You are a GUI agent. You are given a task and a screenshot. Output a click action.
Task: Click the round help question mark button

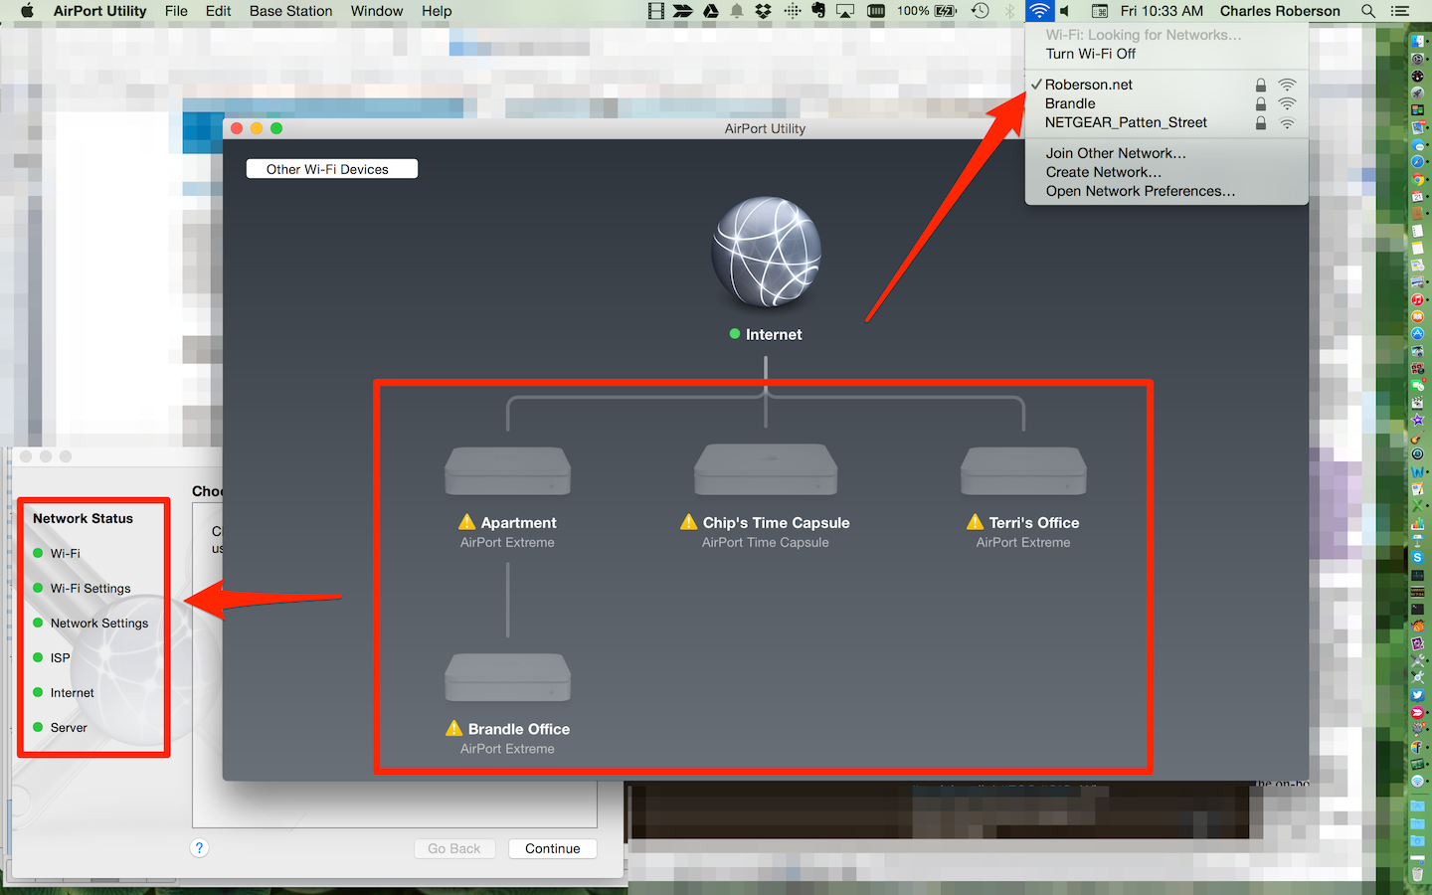click(x=199, y=848)
